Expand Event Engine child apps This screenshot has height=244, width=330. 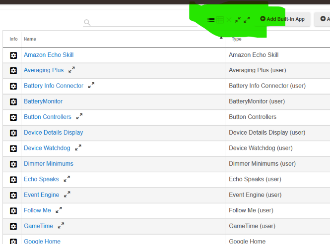[67, 194]
